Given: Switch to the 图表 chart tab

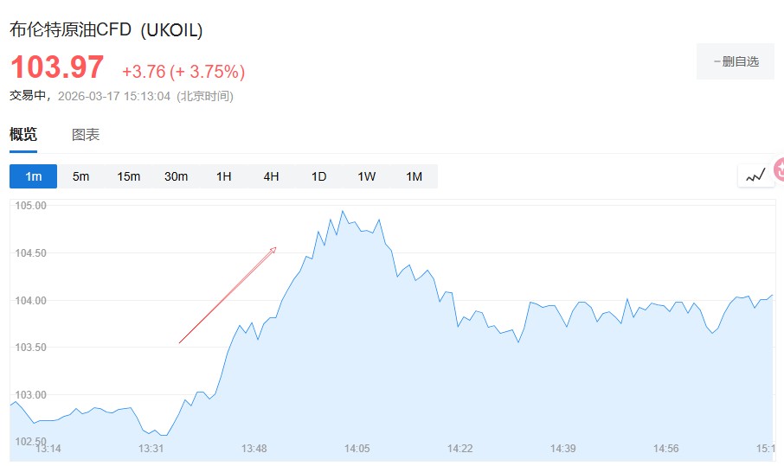Looking at the screenshot, I should point(86,135).
